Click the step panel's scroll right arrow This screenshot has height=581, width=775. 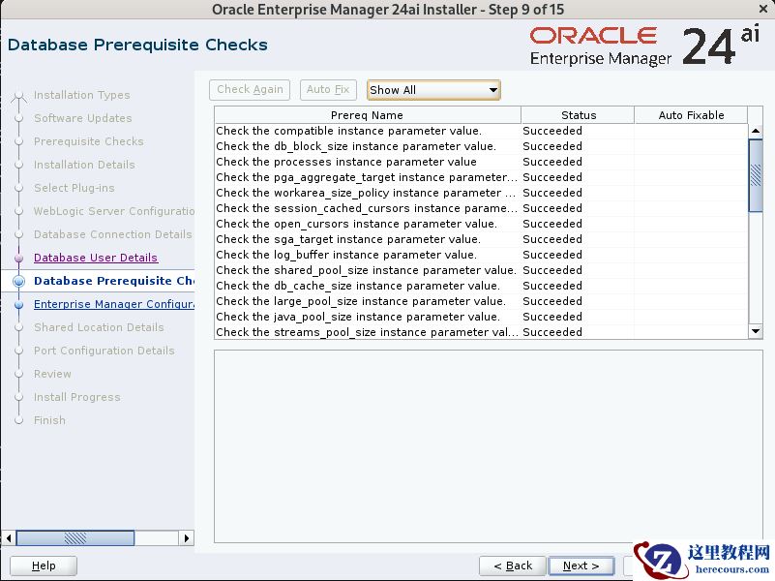(x=187, y=538)
